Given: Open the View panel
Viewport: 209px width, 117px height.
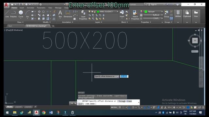Looking at the screenshot, I should point(196,14).
